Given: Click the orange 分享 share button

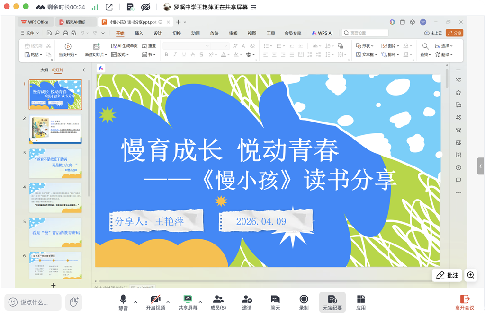Looking at the screenshot, I should (454, 33).
